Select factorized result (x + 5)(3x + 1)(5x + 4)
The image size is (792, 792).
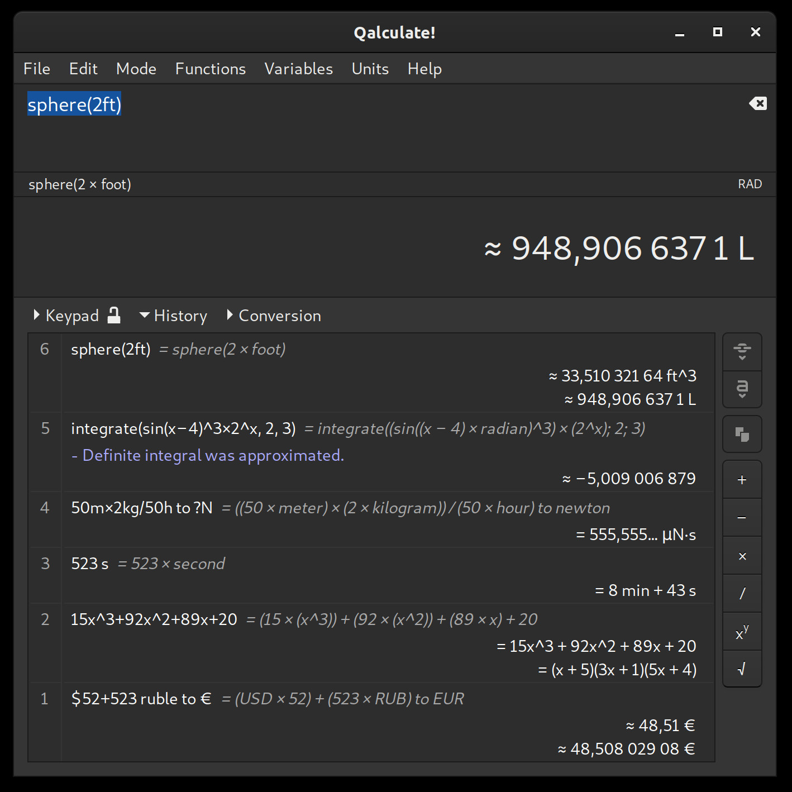624,670
